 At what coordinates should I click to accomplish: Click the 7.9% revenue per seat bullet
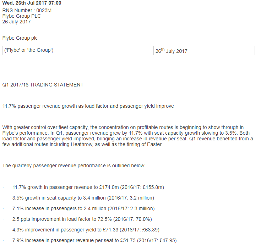[x=94, y=241]
